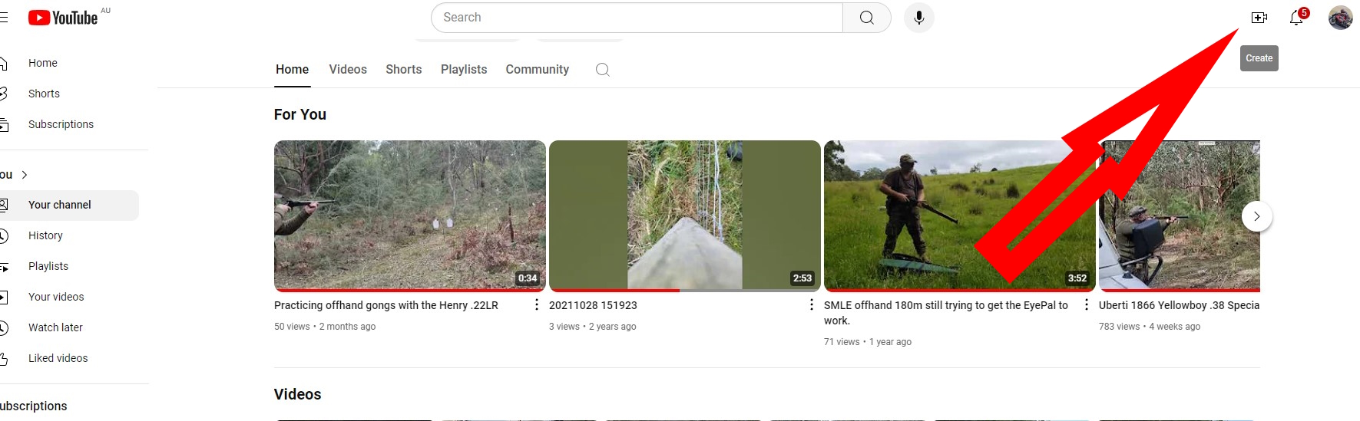Click the channel search magnifier icon
This screenshot has width=1360, height=421.
603,70
